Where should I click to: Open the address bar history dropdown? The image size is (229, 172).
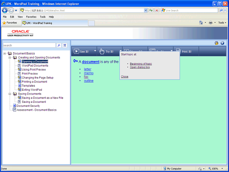pos(146,10)
